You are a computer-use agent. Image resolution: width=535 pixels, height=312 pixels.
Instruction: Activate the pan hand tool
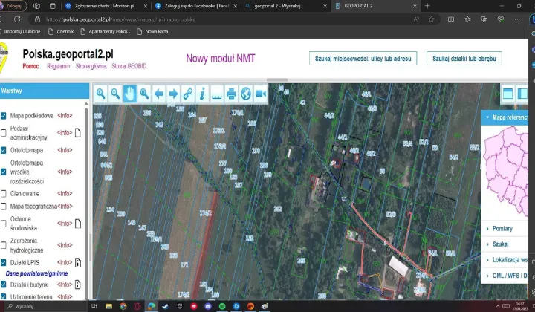[x=129, y=94]
